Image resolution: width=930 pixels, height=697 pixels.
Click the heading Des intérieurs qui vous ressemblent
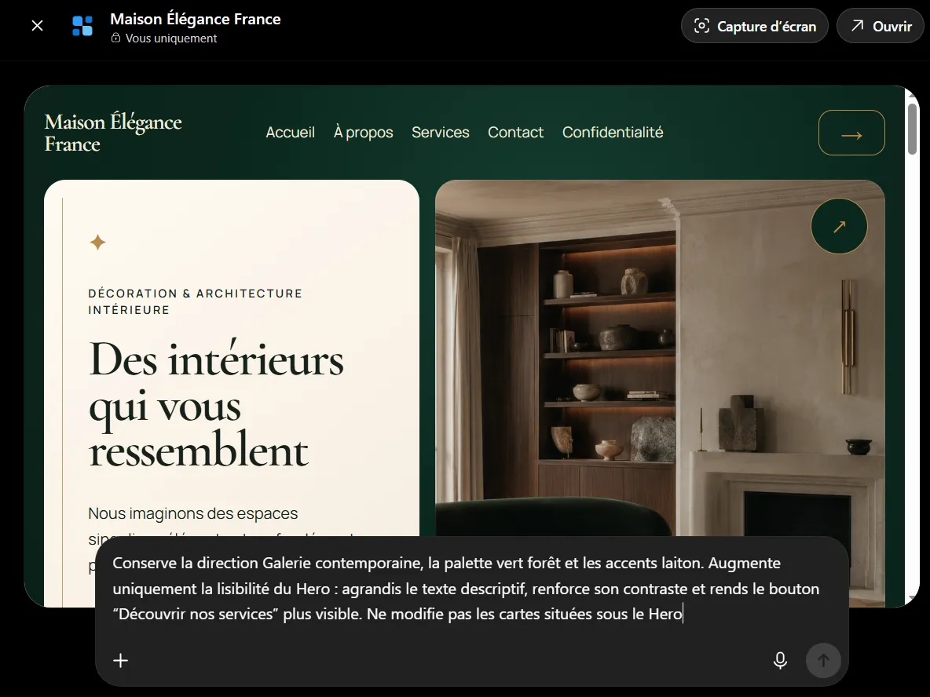[x=217, y=405]
